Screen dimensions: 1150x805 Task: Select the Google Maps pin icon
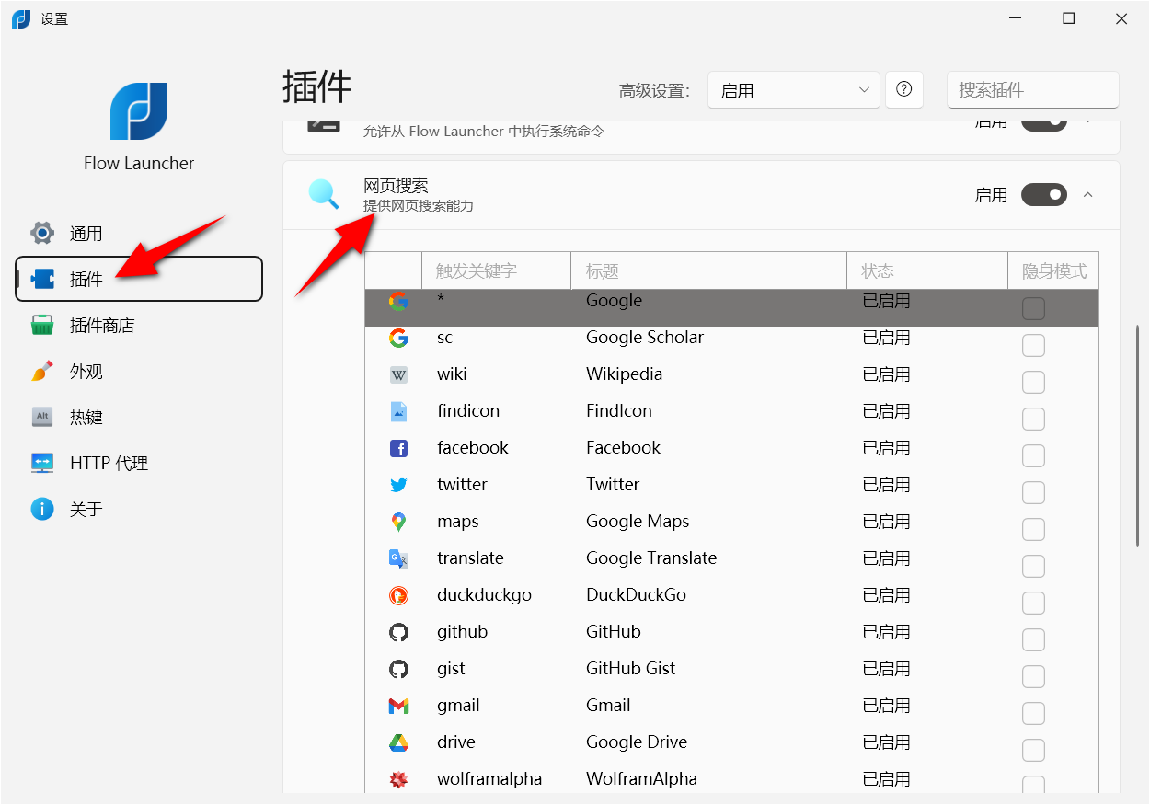click(398, 522)
